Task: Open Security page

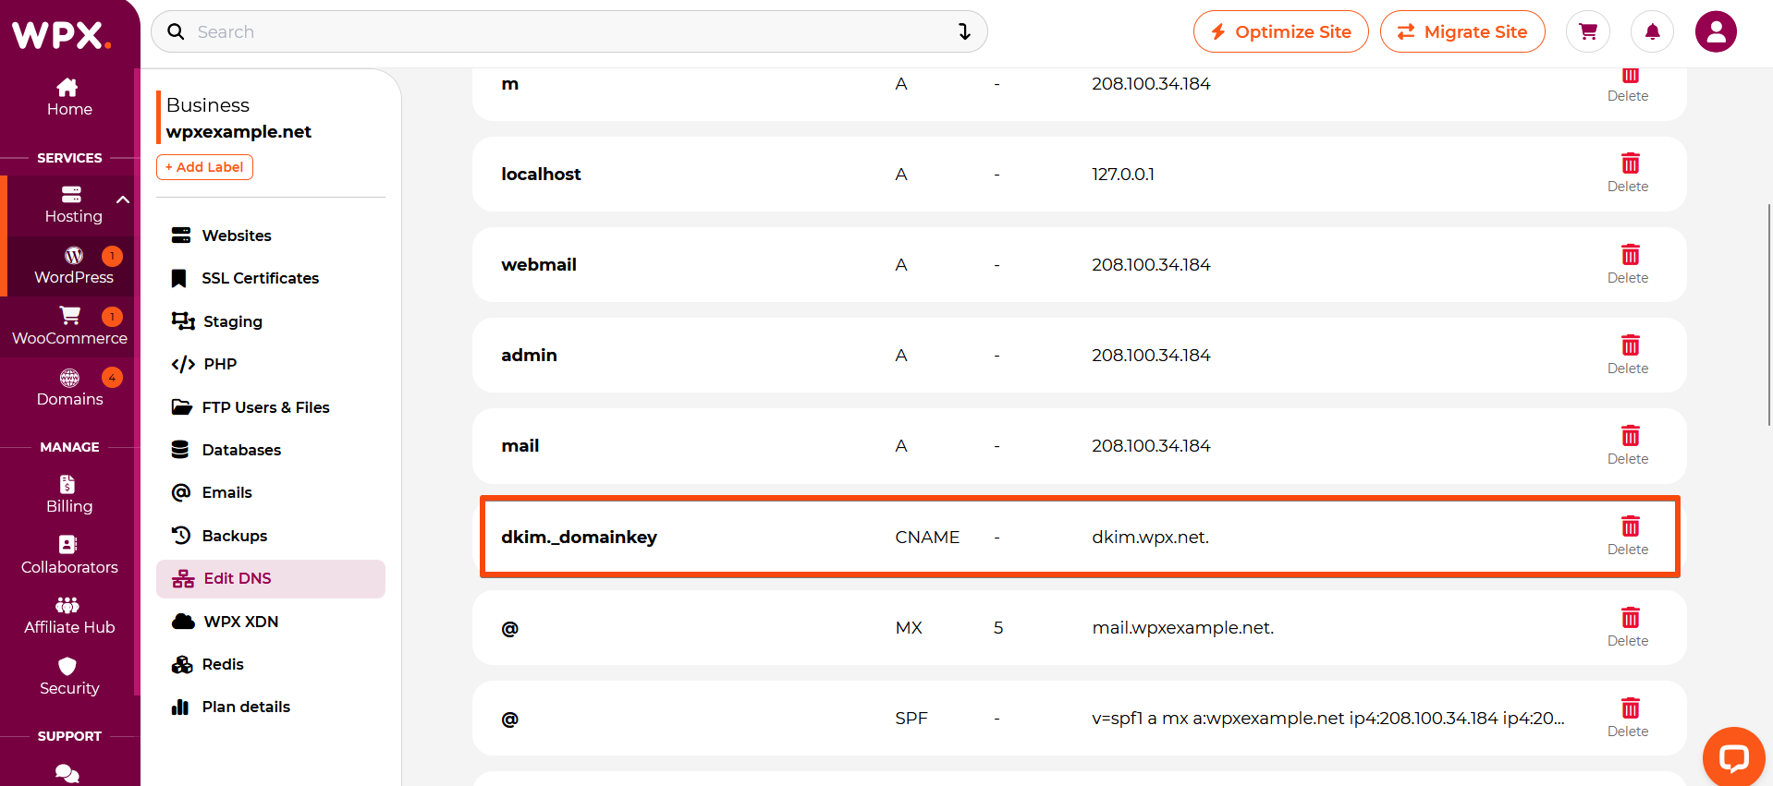Action: point(69,677)
